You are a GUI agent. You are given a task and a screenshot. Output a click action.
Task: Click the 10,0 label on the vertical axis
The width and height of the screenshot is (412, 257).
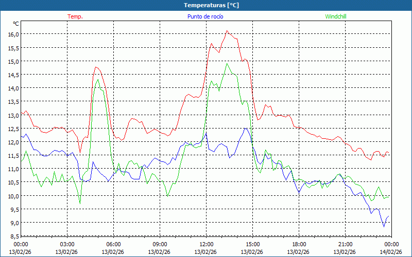pyautogui.click(x=13, y=196)
